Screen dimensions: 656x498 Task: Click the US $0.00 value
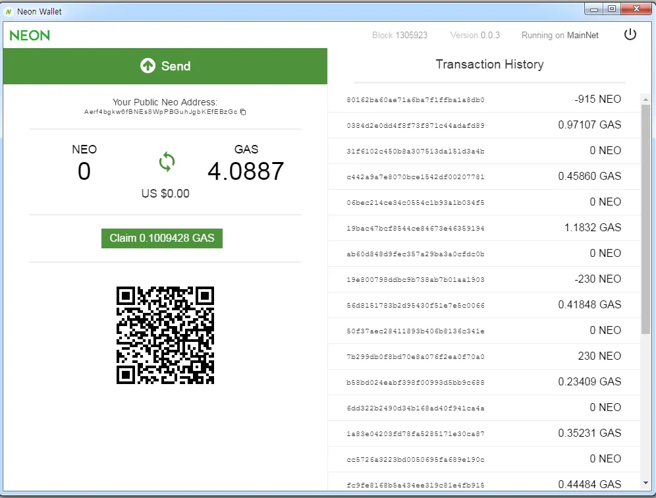coord(165,194)
